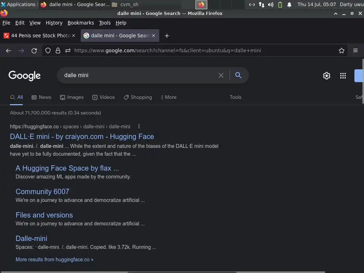This screenshot has width=364, height=273.
Task: Switch to Images results
Action: 72,97
